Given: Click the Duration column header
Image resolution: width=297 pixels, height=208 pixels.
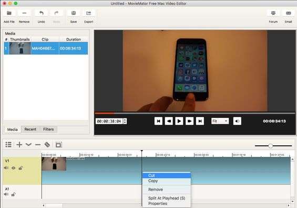Looking at the screenshot, I should (x=74, y=39).
